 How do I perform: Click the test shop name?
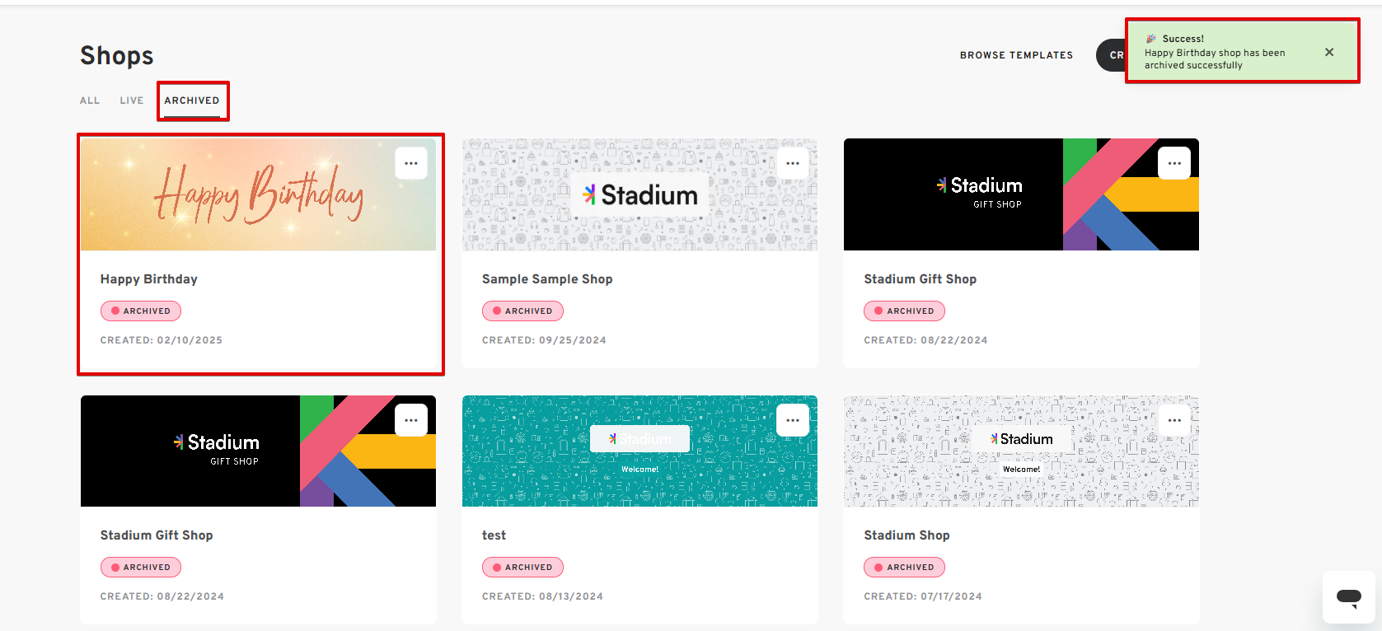[494, 535]
